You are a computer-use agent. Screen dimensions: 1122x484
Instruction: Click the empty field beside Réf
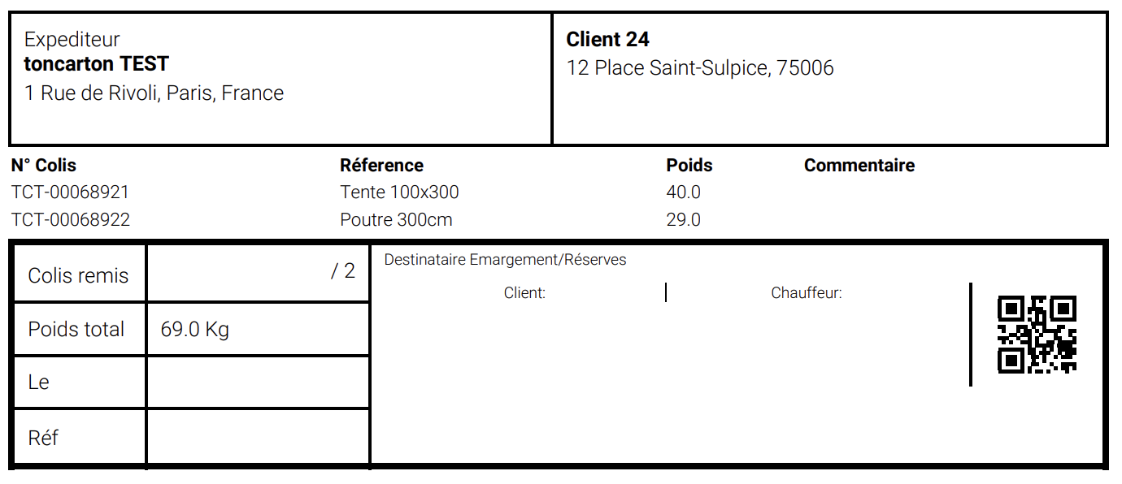258,438
